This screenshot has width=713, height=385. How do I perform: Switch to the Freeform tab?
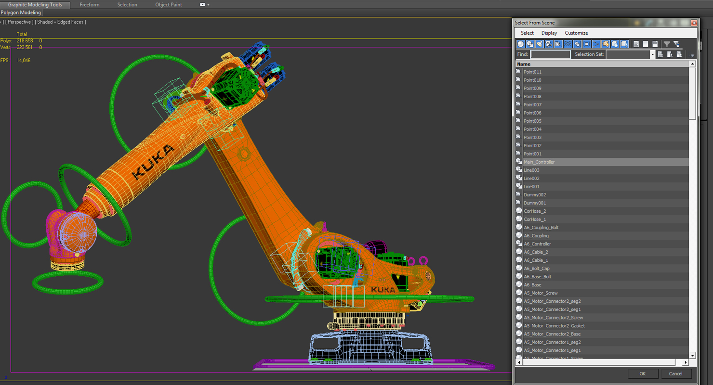tap(90, 5)
